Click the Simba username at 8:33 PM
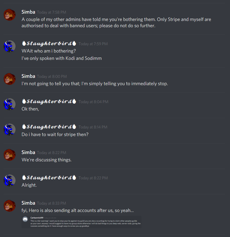 coord(28,203)
